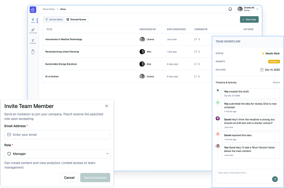Screen dimensions: 284x188
Task: Open the Role dropdown showing Manager
Action: point(57,153)
